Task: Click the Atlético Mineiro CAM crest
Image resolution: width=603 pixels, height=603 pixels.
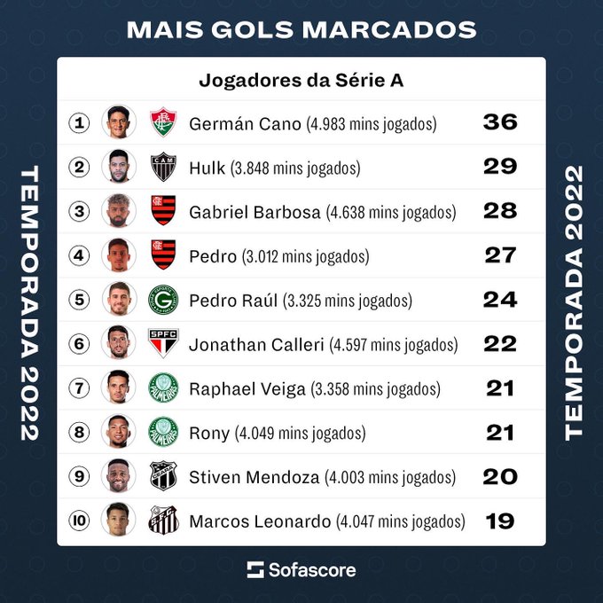Action: [x=163, y=167]
